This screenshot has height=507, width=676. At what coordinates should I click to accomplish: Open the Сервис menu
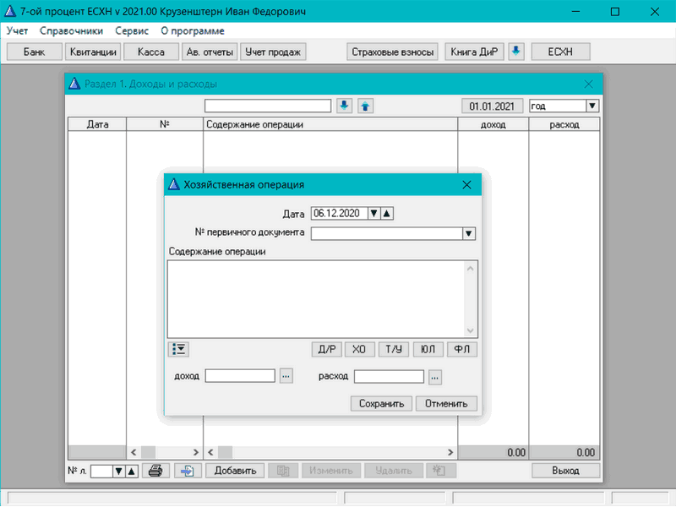tap(132, 30)
